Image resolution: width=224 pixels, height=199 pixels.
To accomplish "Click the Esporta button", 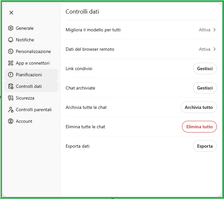I will tap(205, 146).
